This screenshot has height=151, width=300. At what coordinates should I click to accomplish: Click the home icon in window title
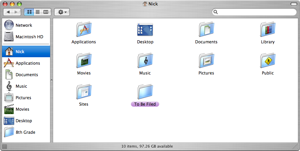(x=145, y=4)
